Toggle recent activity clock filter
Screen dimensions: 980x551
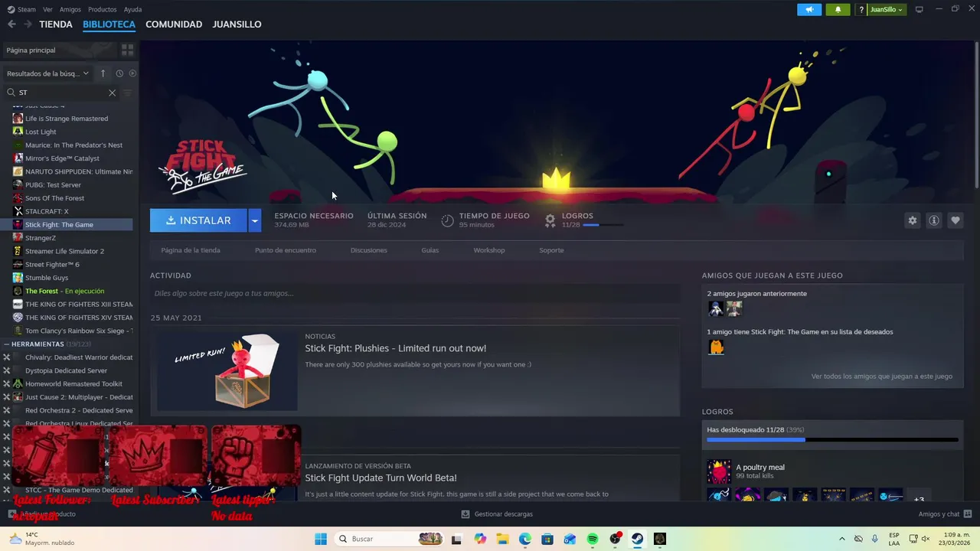(x=119, y=73)
